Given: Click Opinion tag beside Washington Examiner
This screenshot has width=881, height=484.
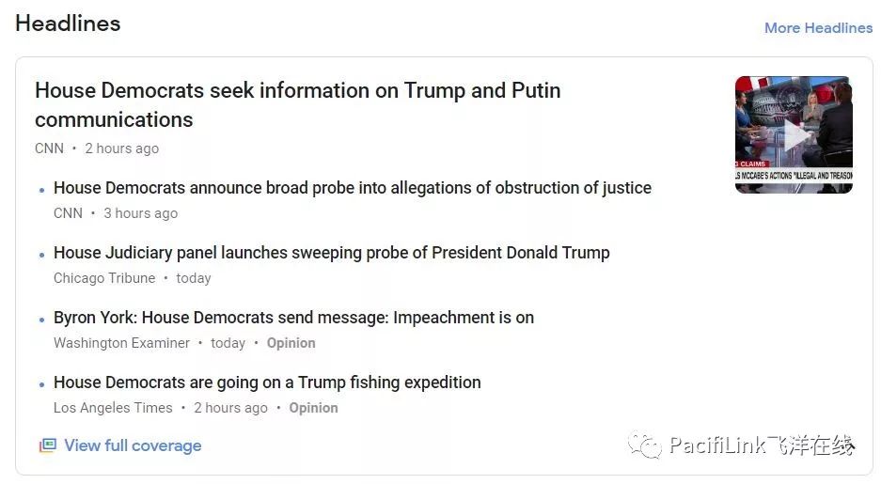Looking at the screenshot, I should [x=291, y=343].
